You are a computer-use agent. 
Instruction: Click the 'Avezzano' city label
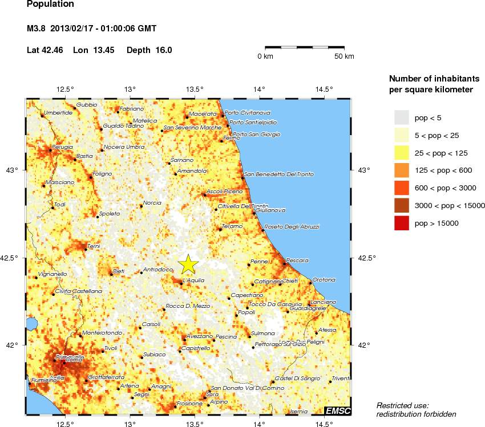(x=200, y=336)
